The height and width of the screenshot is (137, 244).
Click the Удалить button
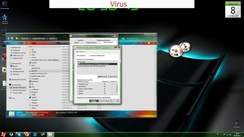coord(112,76)
